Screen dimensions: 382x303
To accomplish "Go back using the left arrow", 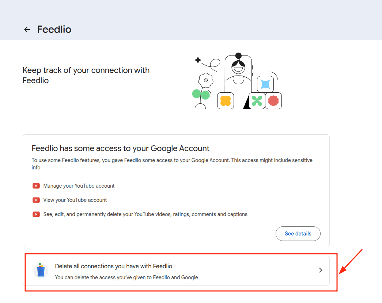I will tap(27, 30).
